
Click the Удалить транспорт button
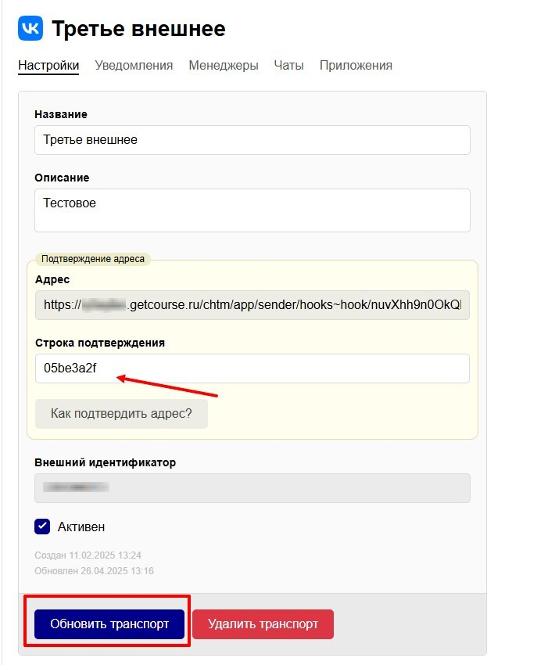[263, 624]
